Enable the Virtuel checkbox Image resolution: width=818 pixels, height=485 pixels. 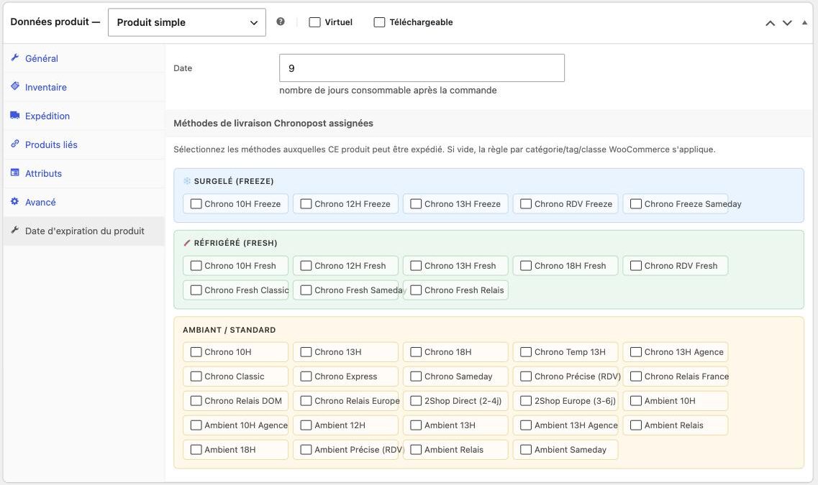pos(314,22)
